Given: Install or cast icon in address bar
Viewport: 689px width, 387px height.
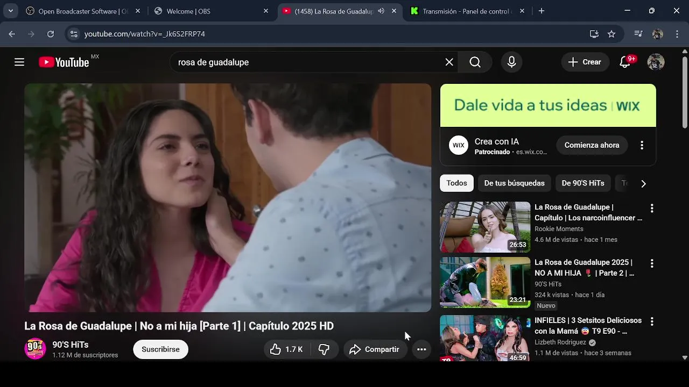Looking at the screenshot, I should pyautogui.click(x=594, y=34).
